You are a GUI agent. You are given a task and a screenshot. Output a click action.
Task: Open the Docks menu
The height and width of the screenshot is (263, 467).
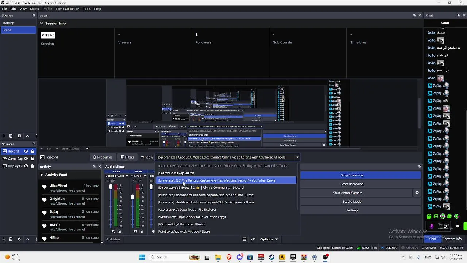[34, 9]
